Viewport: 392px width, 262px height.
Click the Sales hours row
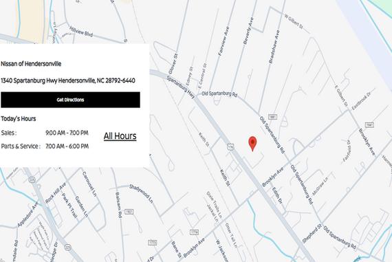point(45,133)
